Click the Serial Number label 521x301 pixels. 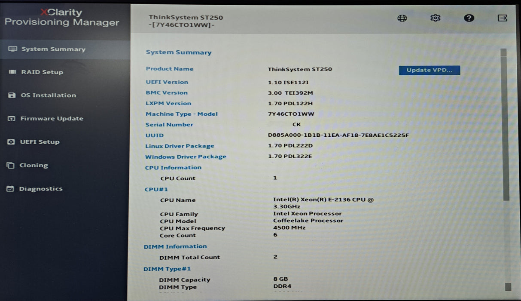pyautogui.click(x=169, y=125)
